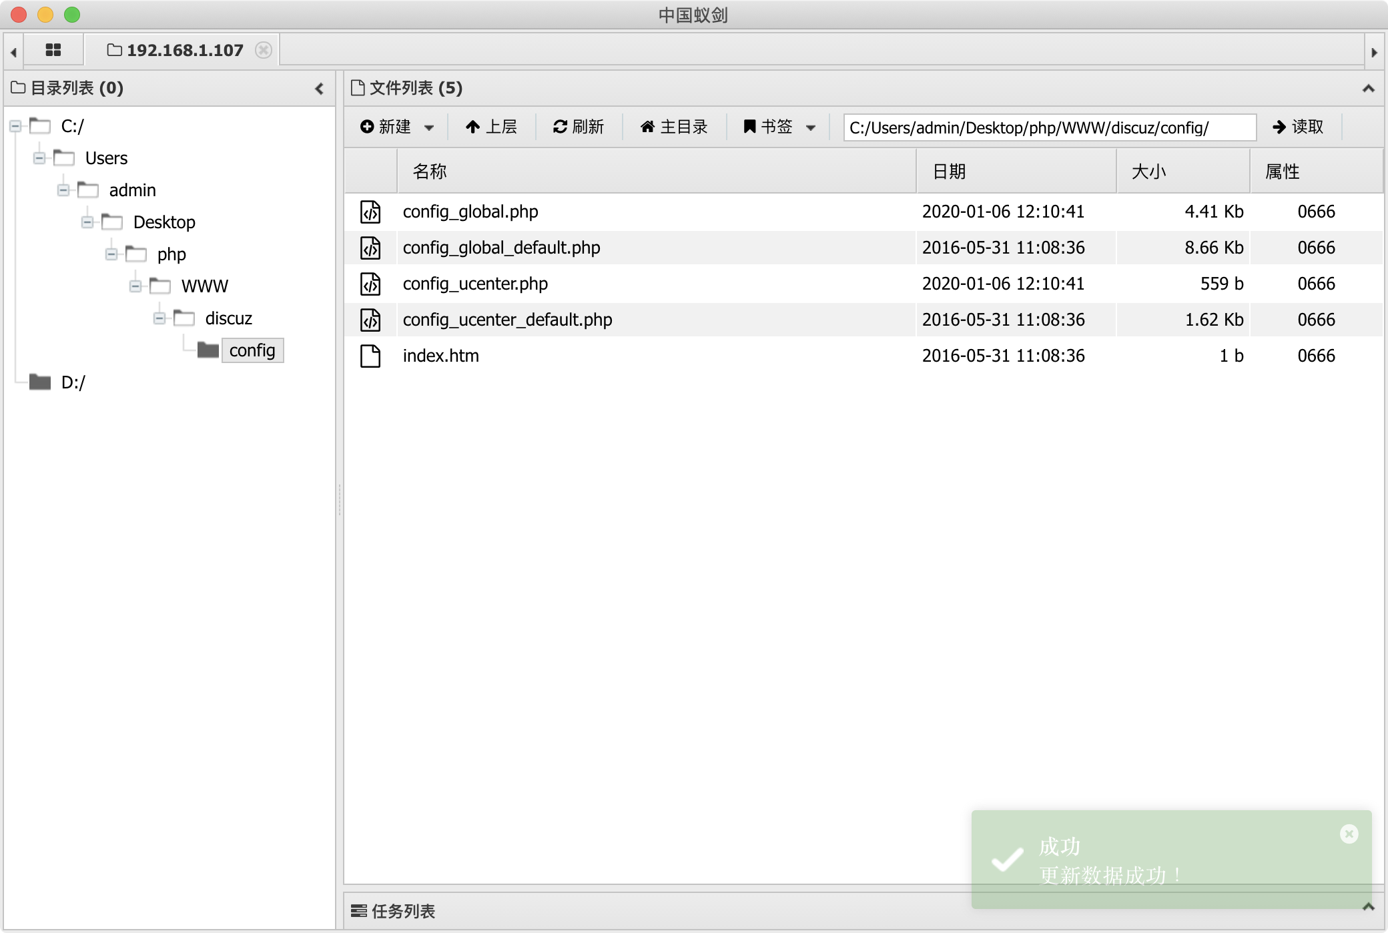
Task: Click the path input field
Action: click(1050, 127)
